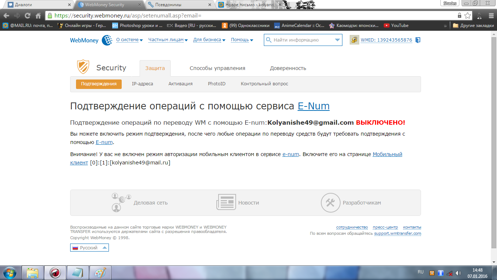Select the PhotoID sub-tab
497x280 pixels.
217,84
